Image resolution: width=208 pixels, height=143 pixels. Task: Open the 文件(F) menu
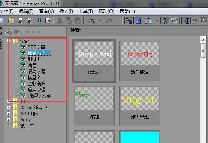tap(7, 11)
